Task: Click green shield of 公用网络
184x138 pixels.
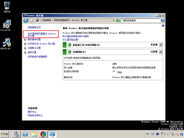Action: tap(69, 52)
